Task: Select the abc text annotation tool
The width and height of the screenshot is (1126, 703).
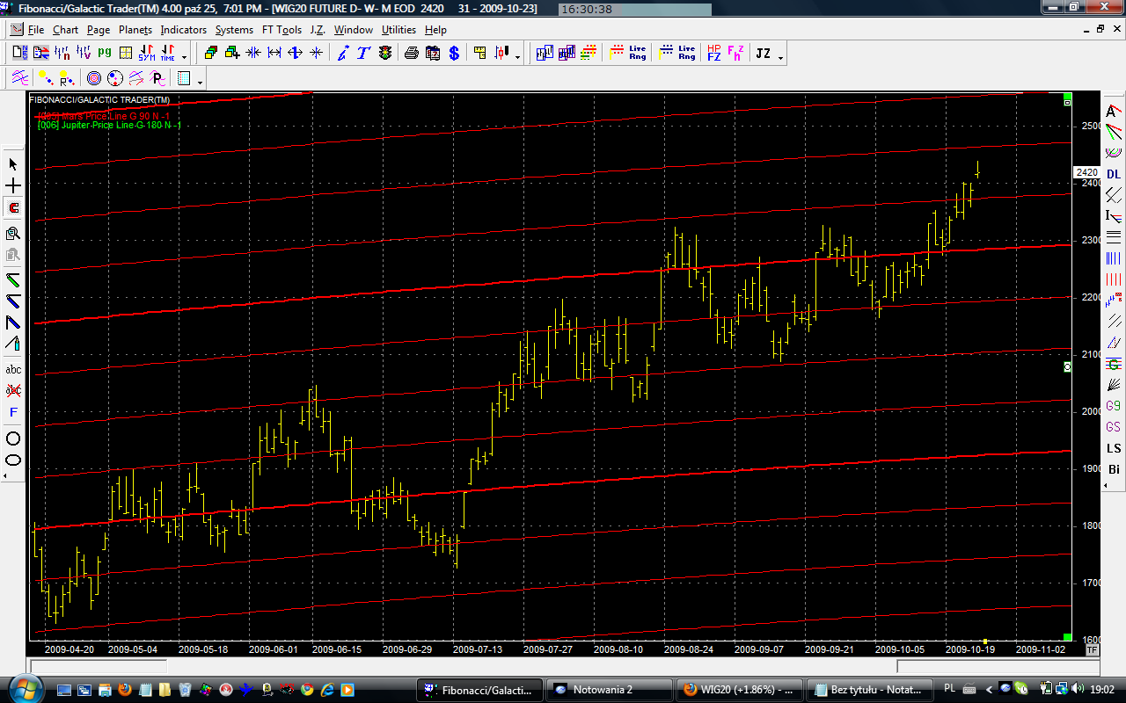Action: 13,369
